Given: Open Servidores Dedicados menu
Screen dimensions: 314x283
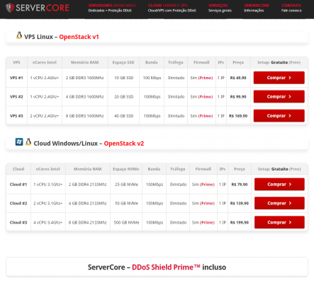Looking at the screenshot, I should pyautogui.click(x=112, y=8).
